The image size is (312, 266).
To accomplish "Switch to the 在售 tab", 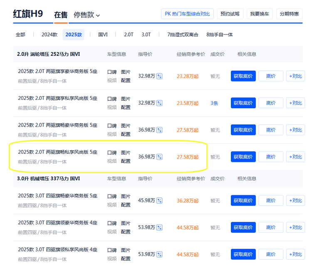I will [61, 15].
